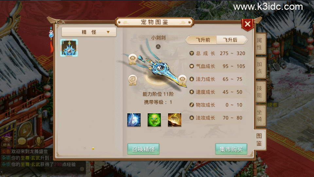
Task: Select the green skull skill icon
Action: [x=154, y=120]
